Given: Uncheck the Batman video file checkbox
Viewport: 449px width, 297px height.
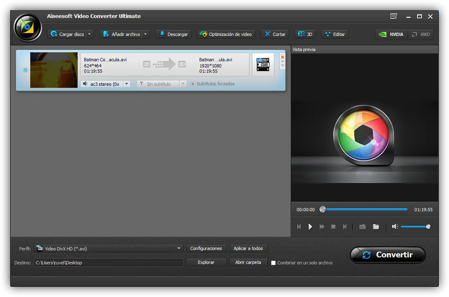Looking at the screenshot, I should tap(26, 70).
